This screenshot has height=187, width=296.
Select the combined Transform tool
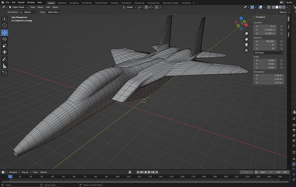point(5,52)
